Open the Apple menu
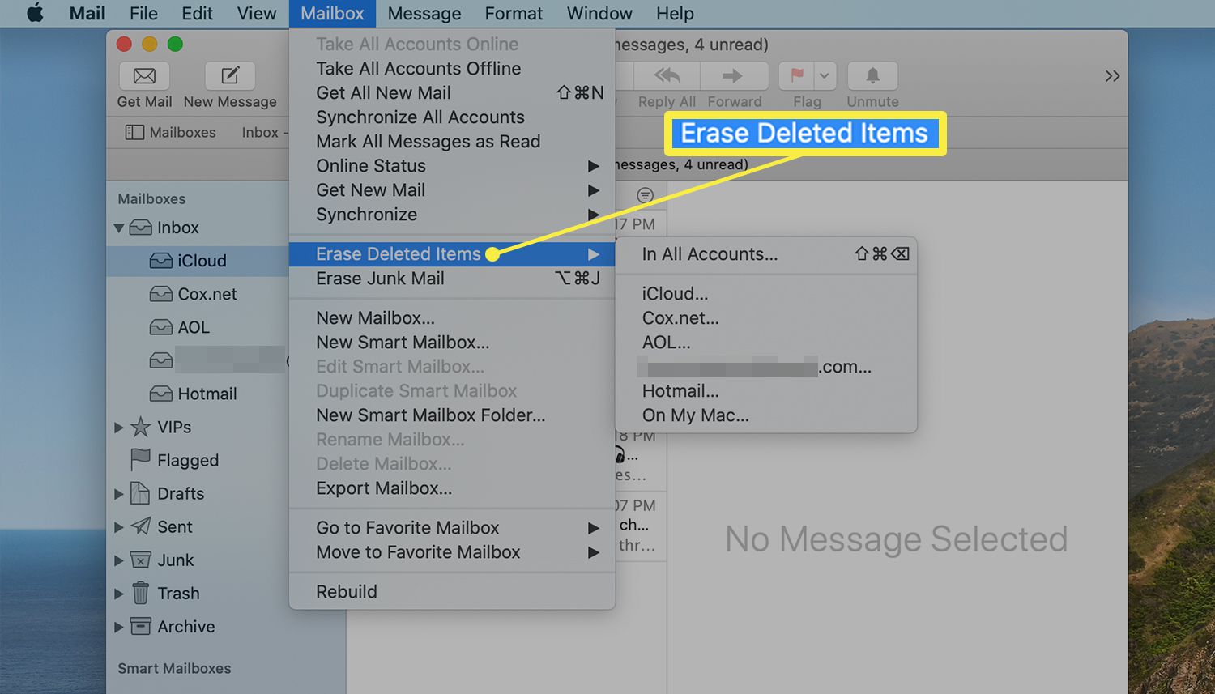The width and height of the screenshot is (1215, 694). pos(35,13)
